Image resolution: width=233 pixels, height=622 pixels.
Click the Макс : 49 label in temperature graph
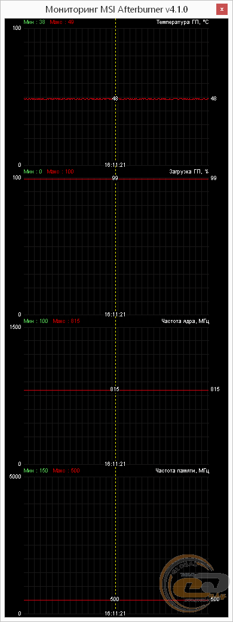coord(62,22)
